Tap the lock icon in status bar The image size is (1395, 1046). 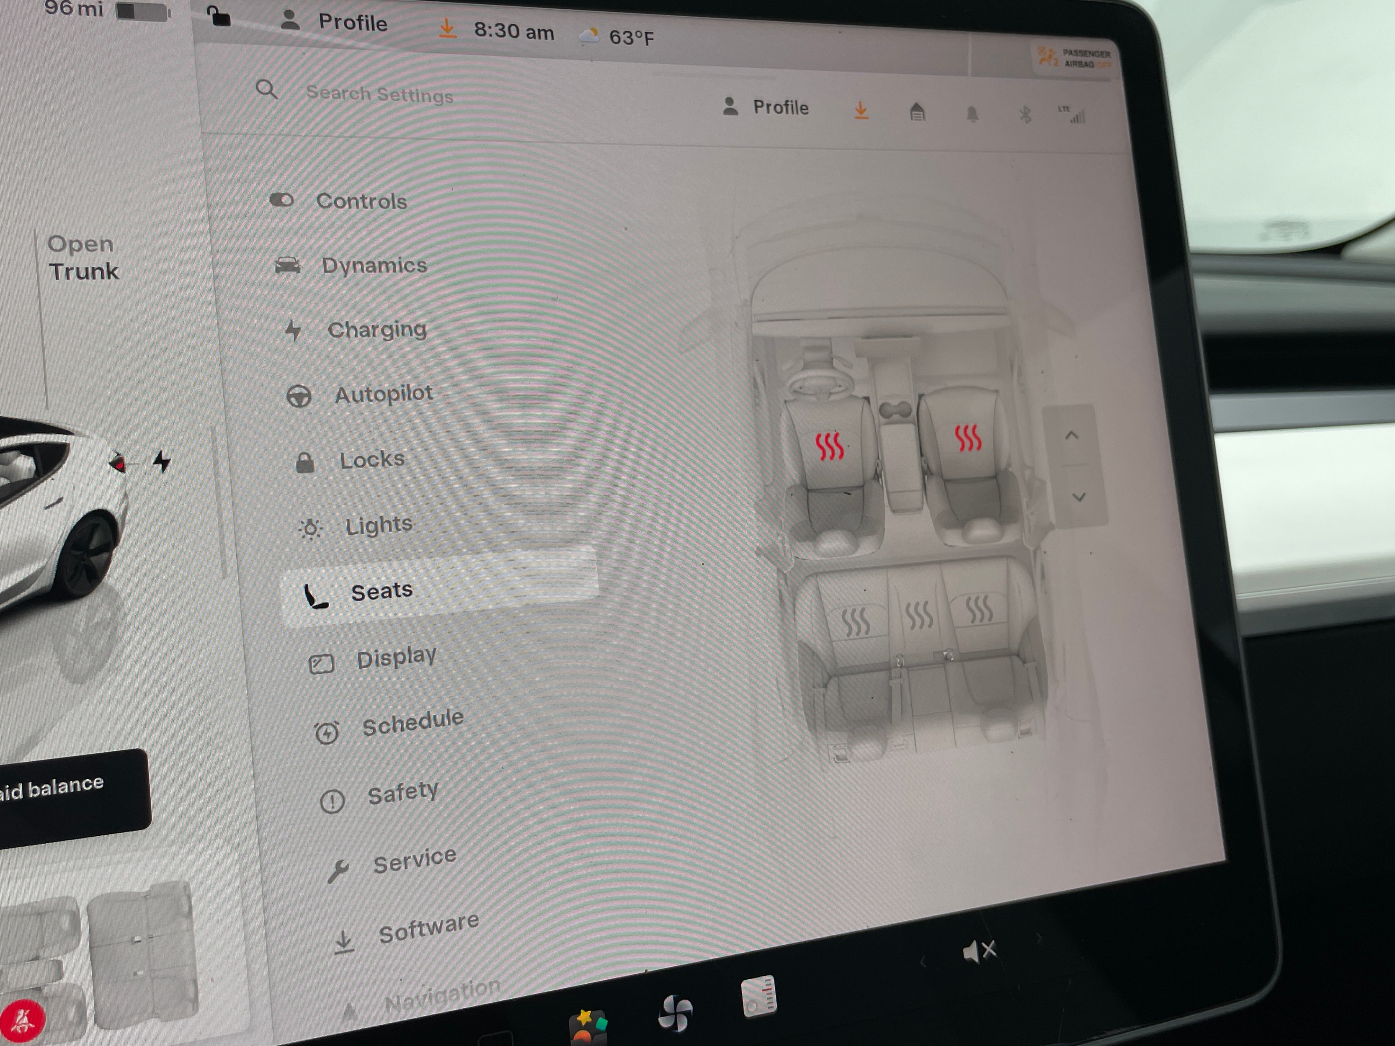click(219, 16)
